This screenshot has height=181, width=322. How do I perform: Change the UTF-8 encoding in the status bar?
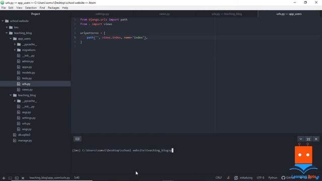pos(261,177)
